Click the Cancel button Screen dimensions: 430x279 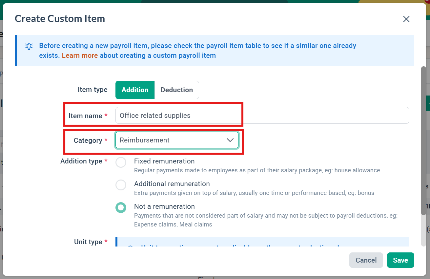(x=366, y=260)
